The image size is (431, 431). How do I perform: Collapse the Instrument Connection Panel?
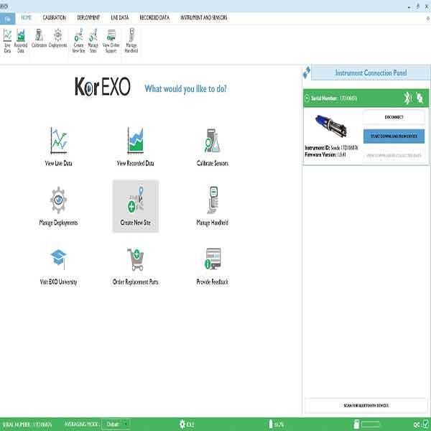307,73
